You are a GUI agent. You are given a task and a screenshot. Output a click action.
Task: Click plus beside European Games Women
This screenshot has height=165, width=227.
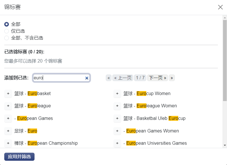pyautogui.click(x=117, y=131)
